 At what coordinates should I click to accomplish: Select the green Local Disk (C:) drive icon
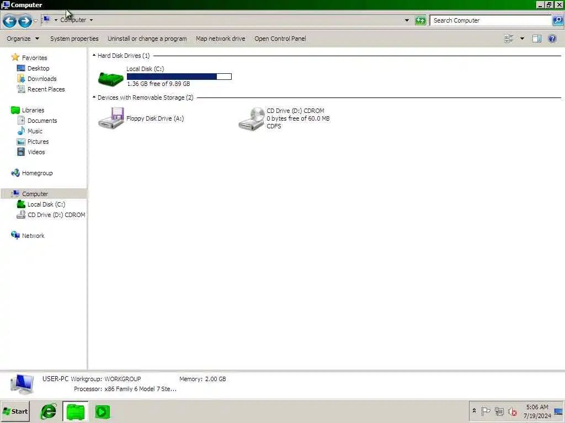tap(110, 78)
